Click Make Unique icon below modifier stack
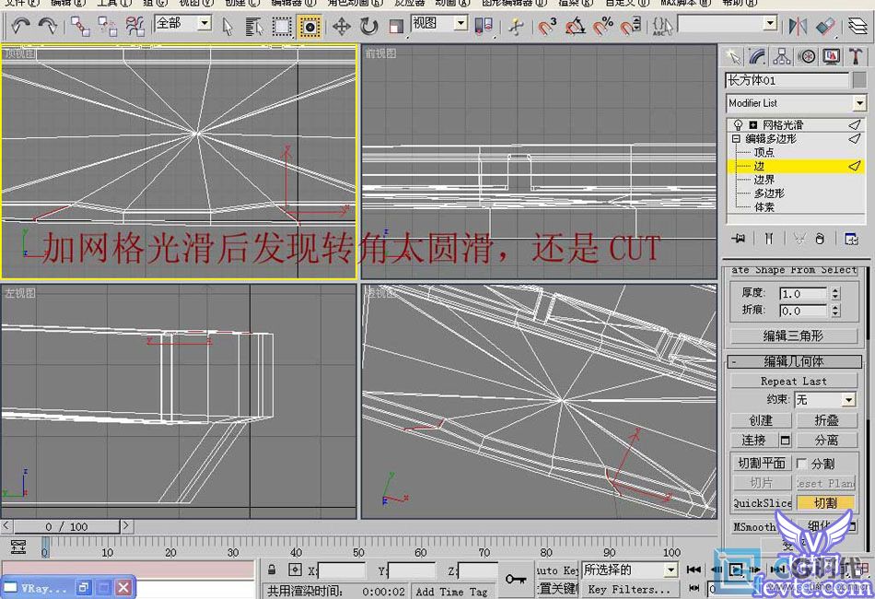875x599 pixels. tap(799, 239)
